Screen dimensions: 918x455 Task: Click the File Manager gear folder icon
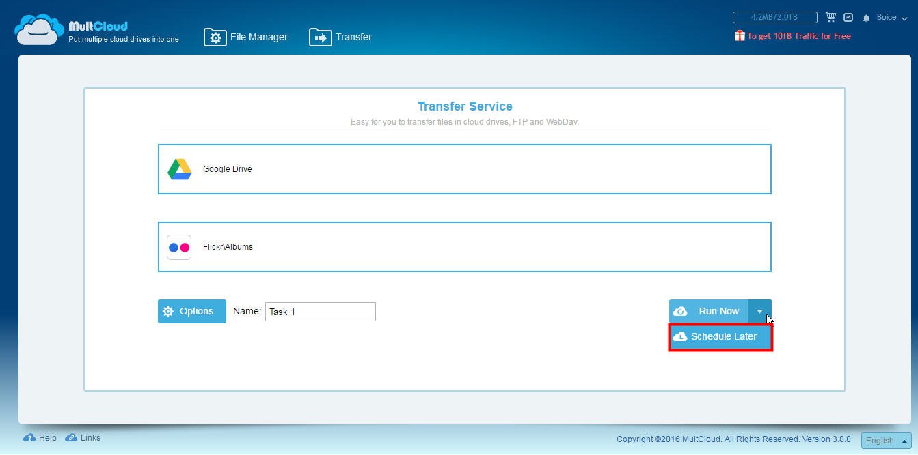coord(215,38)
